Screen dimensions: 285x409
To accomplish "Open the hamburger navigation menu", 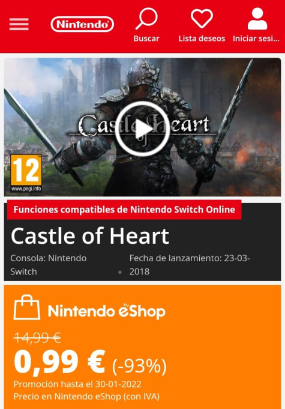I will point(19,24).
